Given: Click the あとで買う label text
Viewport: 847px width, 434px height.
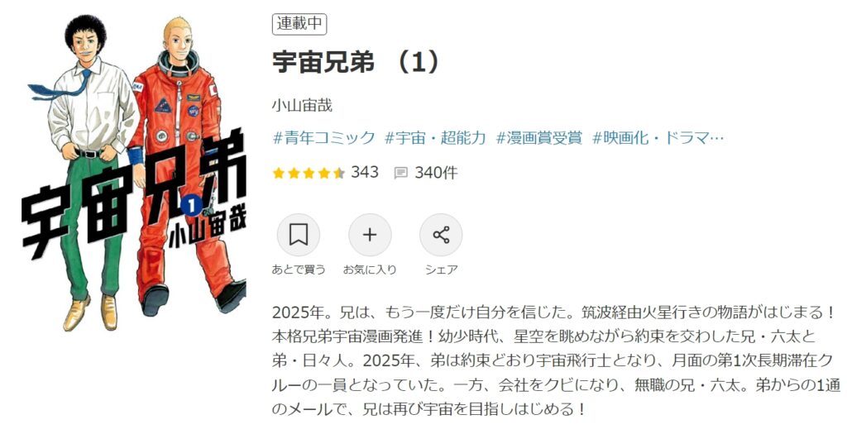Looking at the screenshot, I should (299, 269).
